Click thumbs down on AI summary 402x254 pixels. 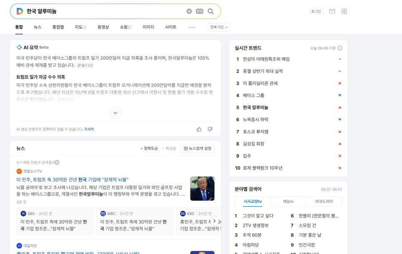[x=210, y=129]
